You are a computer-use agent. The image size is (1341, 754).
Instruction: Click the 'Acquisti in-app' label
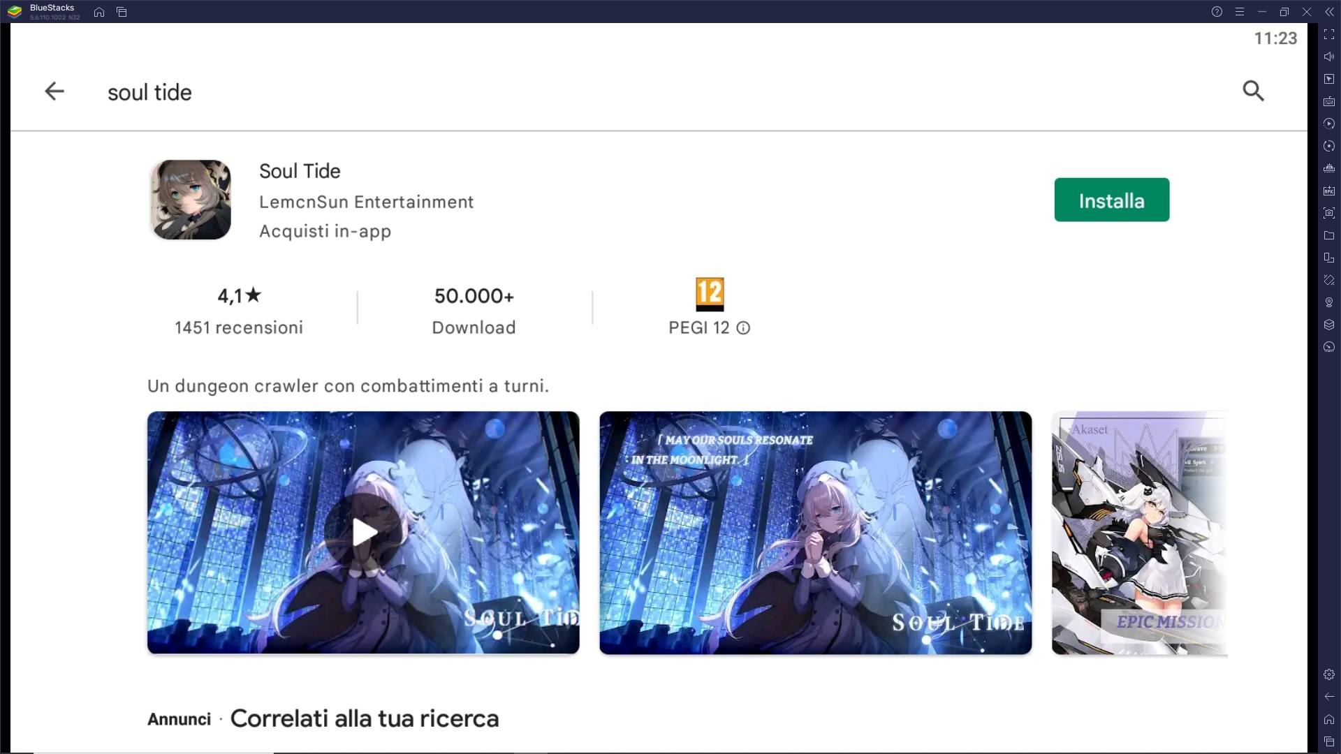click(325, 231)
